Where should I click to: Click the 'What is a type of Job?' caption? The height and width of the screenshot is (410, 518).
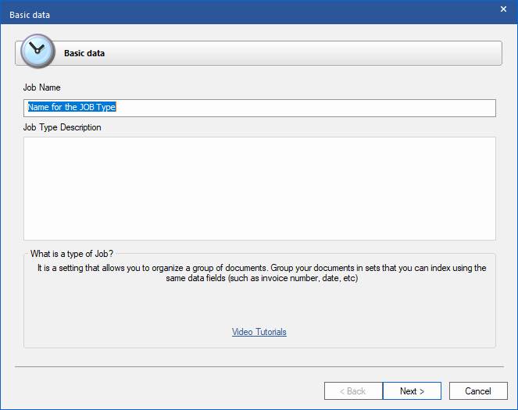tap(72, 254)
